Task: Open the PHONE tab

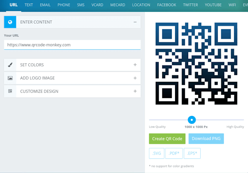Action: tap(64, 5)
